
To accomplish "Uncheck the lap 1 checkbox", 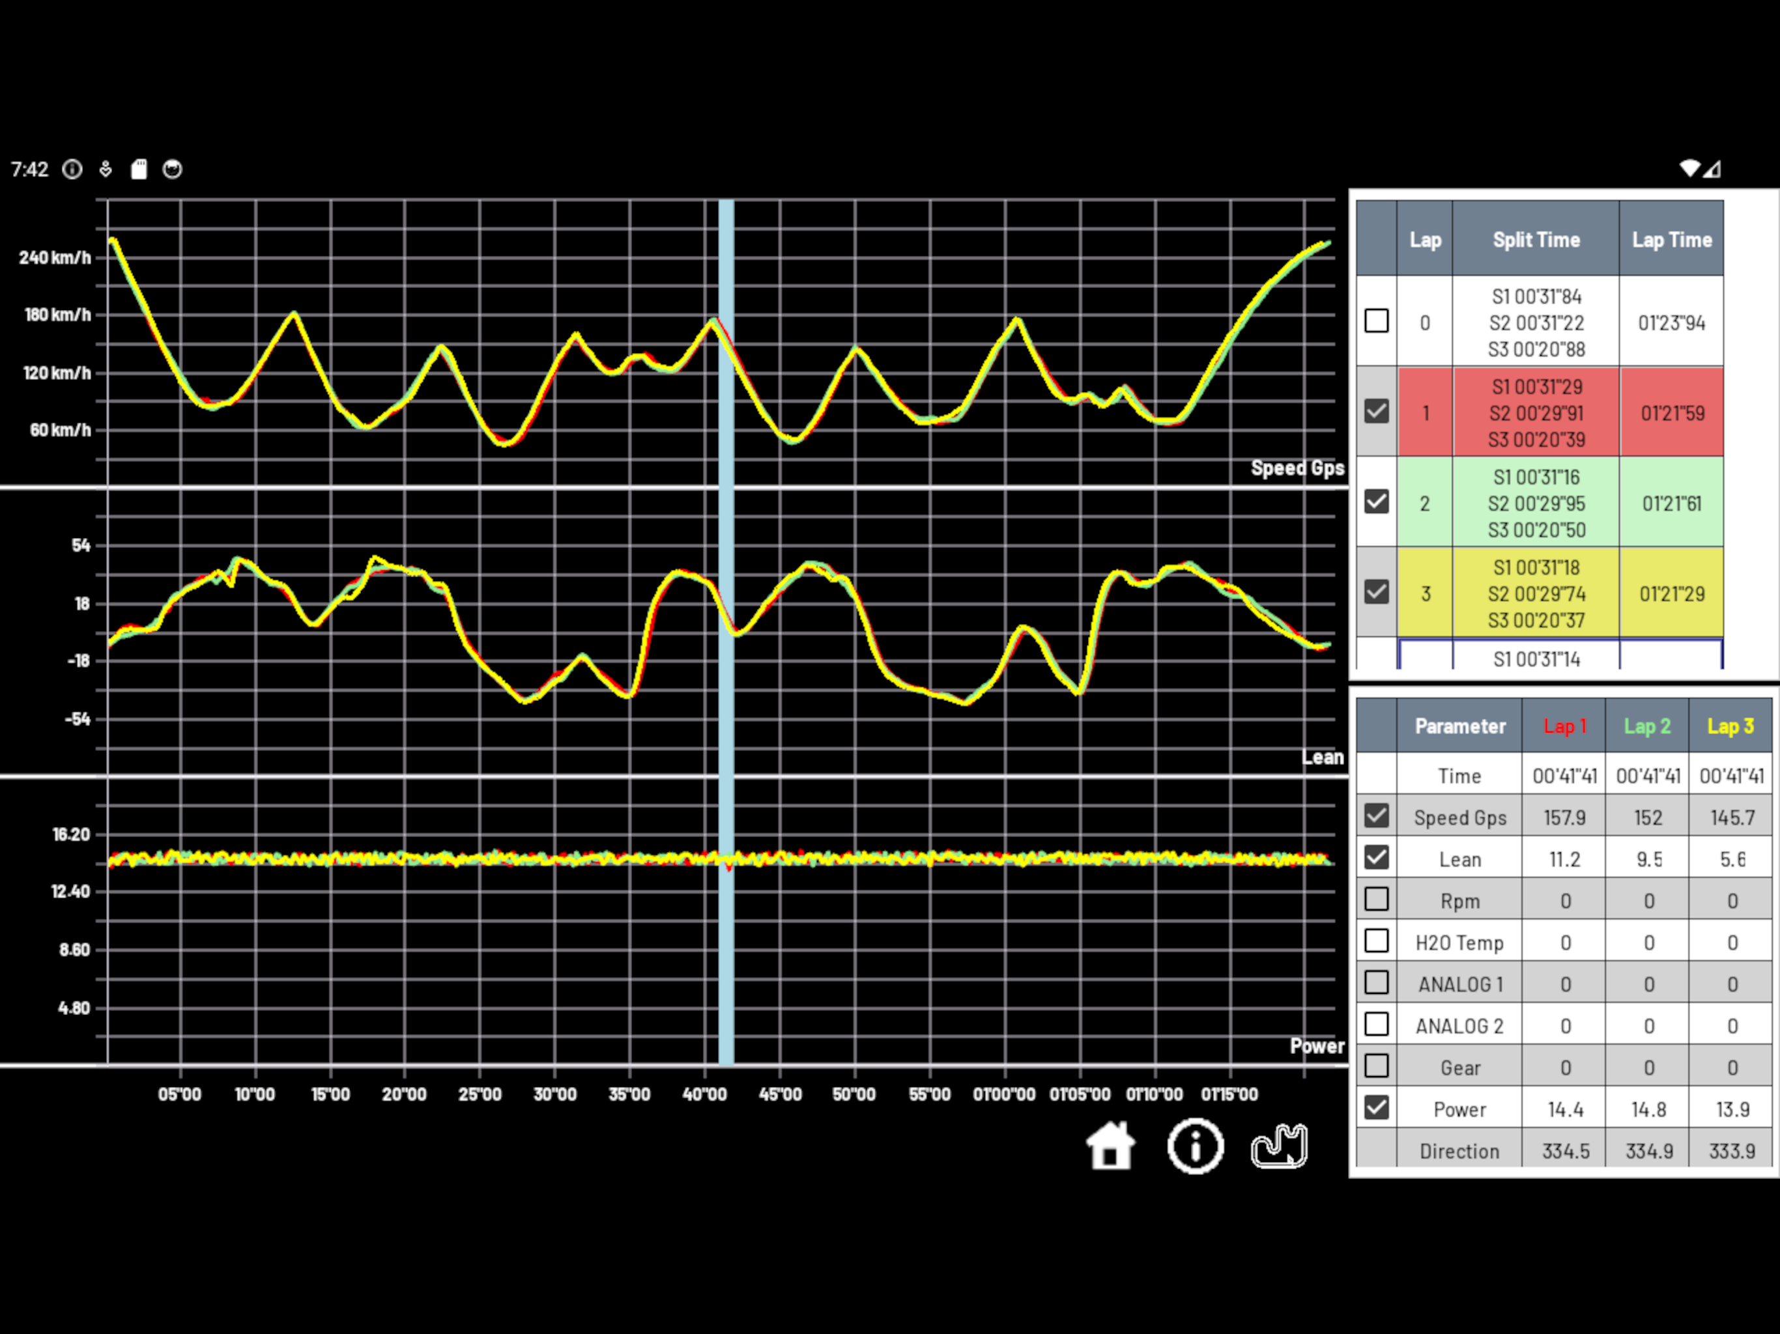I will (x=1376, y=411).
